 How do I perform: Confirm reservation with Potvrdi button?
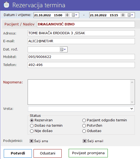(x=18, y=153)
